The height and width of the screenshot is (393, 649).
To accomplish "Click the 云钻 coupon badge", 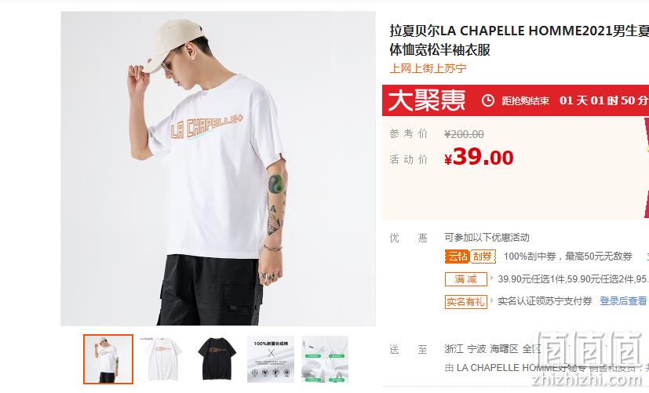I will click(457, 257).
